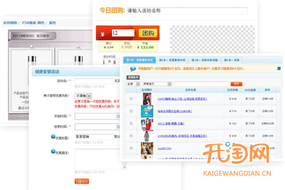Click the 卖家促销 title input field

click(x=94, y=137)
